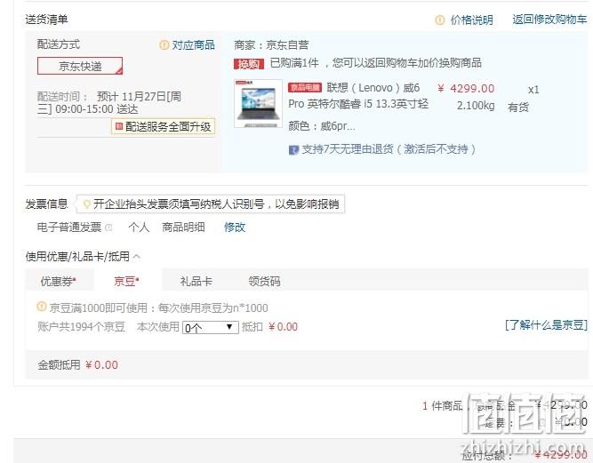Image resolution: width=593 pixels, height=463 pixels.
Task: Click 商品明细 invoice content text
Action: 183,228
